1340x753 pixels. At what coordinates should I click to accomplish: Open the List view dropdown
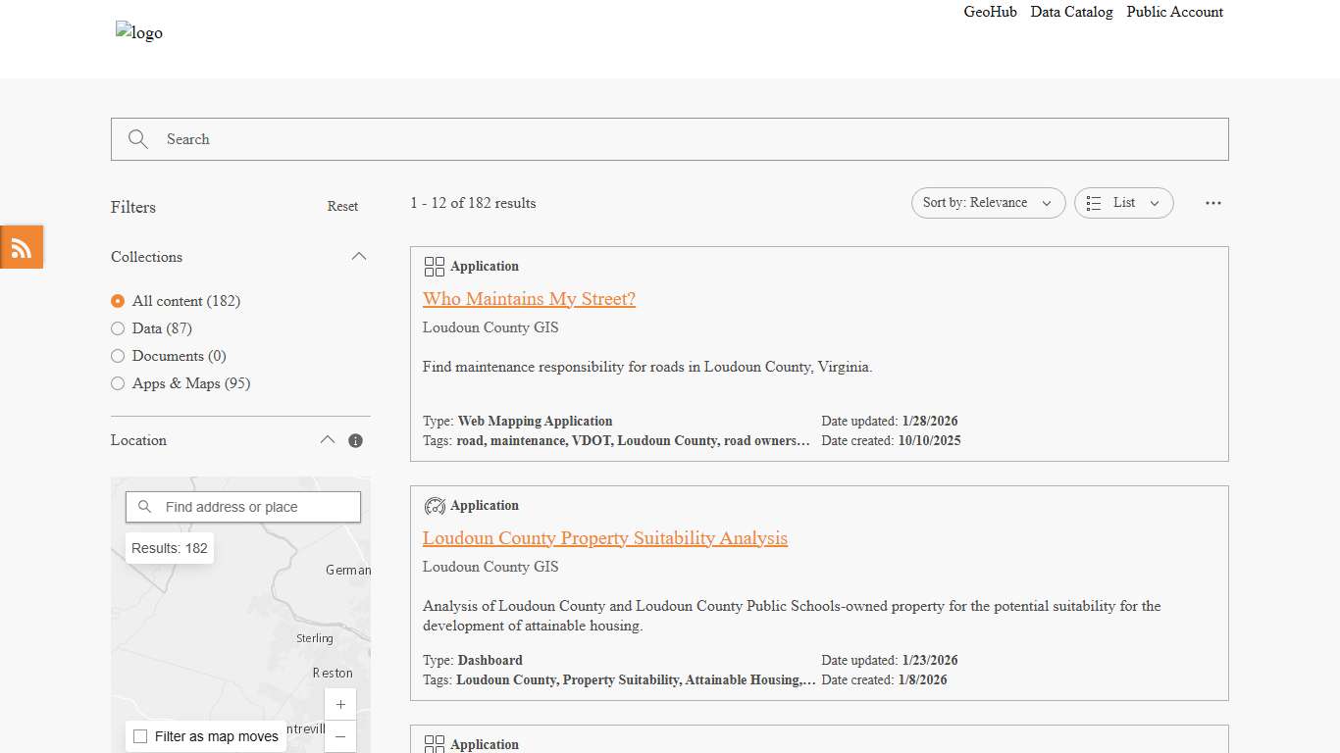pos(1123,203)
